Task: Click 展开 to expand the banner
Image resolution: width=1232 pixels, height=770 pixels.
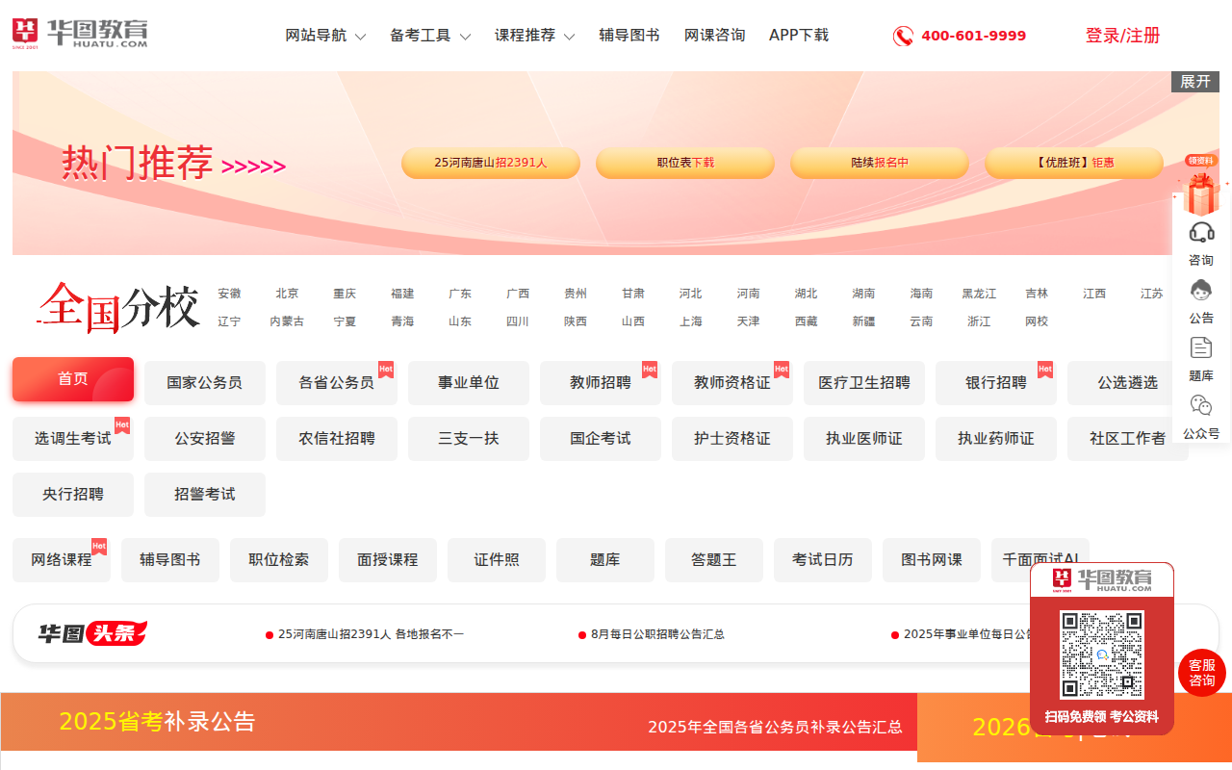Action: click(x=1195, y=82)
